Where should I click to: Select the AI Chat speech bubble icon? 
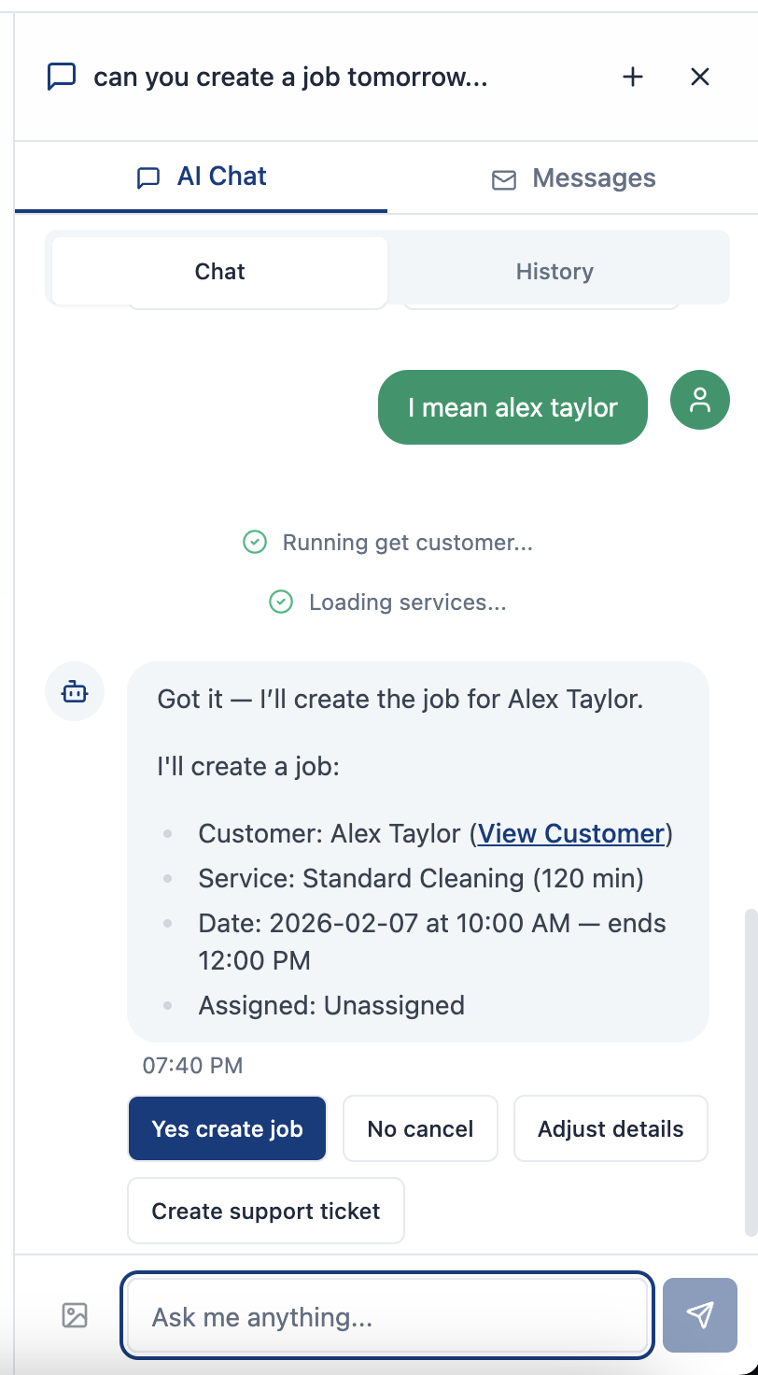pos(148,177)
